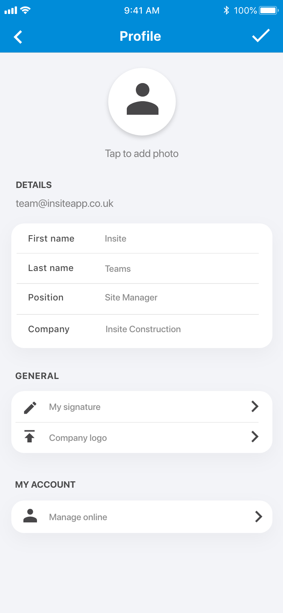Tap the profile avatar placeholder
Screen dimensions: 283x613
coord(142,102)
